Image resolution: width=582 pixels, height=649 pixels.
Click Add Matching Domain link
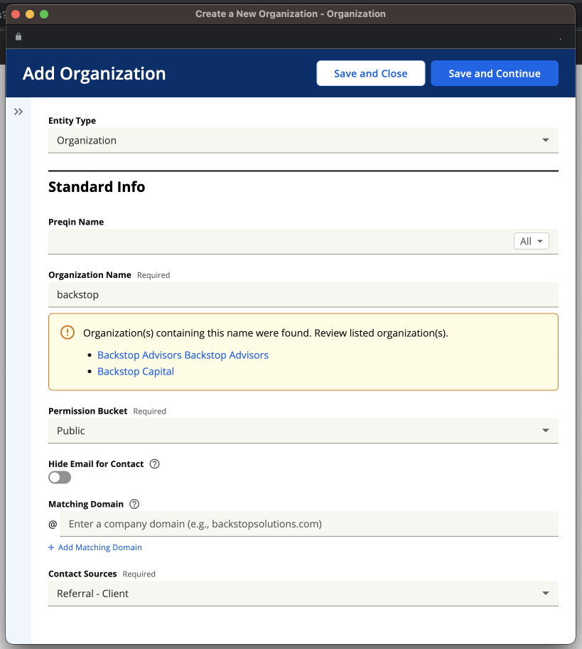point(99,547)
